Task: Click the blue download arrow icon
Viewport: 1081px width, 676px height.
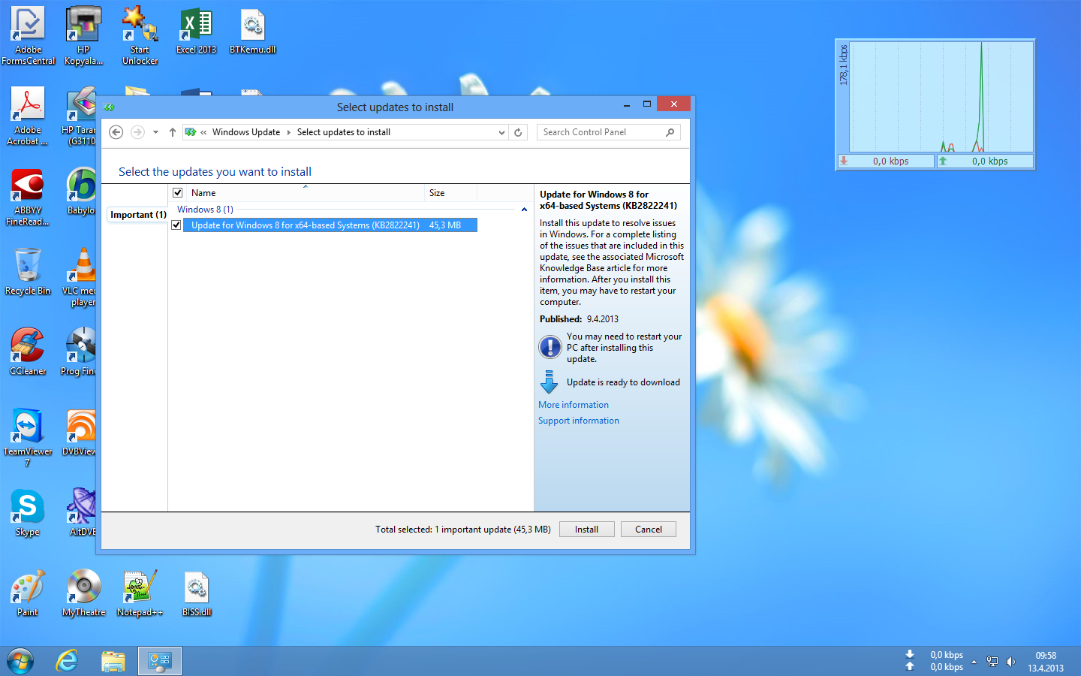Action: point(550,382)
